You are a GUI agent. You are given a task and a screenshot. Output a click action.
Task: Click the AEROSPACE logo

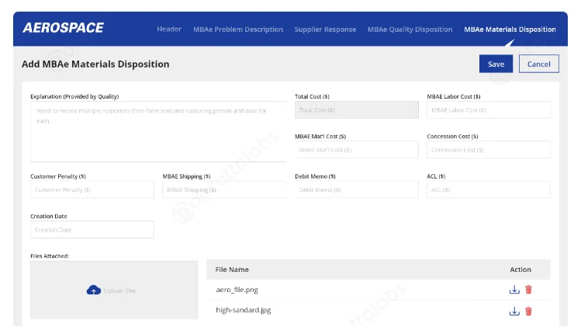63,28
